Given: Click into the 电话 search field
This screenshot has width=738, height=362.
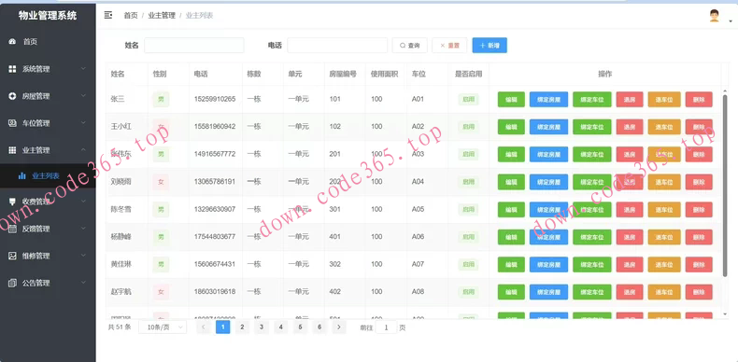Looking at the screenshot, I should click(337, 45).
